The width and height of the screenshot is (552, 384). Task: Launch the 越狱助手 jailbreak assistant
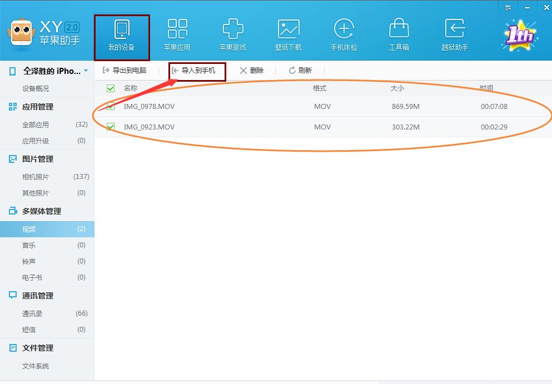click(455, 33)
